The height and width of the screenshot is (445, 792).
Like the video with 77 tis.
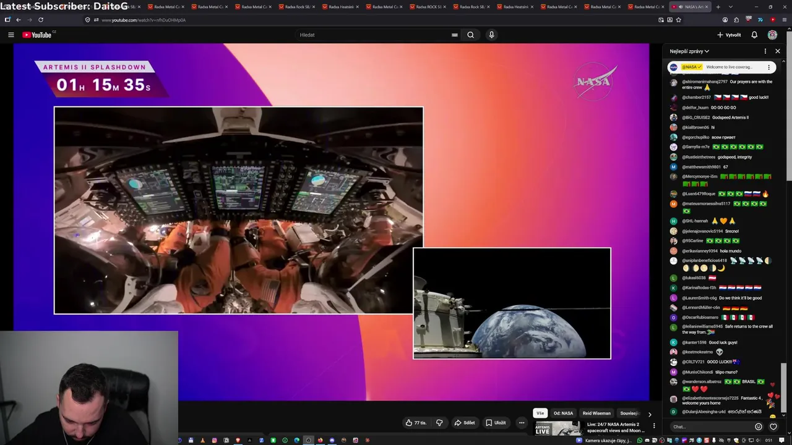click(416, 423)
